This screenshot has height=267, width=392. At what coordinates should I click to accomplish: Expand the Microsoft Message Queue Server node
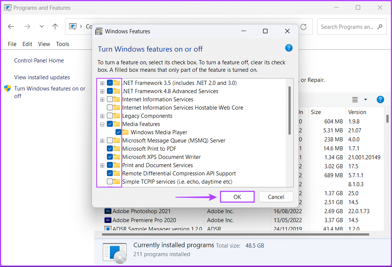tap(102, 141)
